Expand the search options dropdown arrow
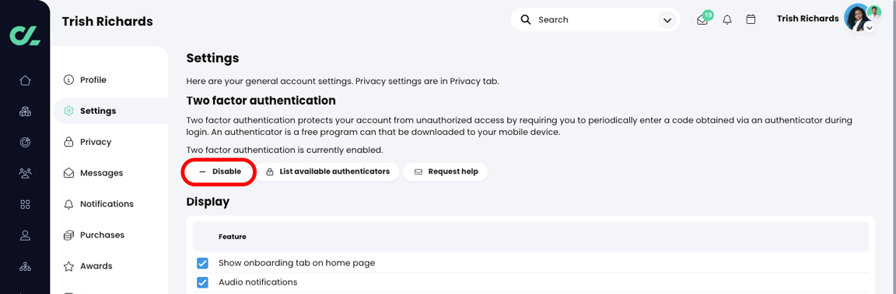Image resolution: width=896 pixels, height=294 pixels. coord(667,20)
